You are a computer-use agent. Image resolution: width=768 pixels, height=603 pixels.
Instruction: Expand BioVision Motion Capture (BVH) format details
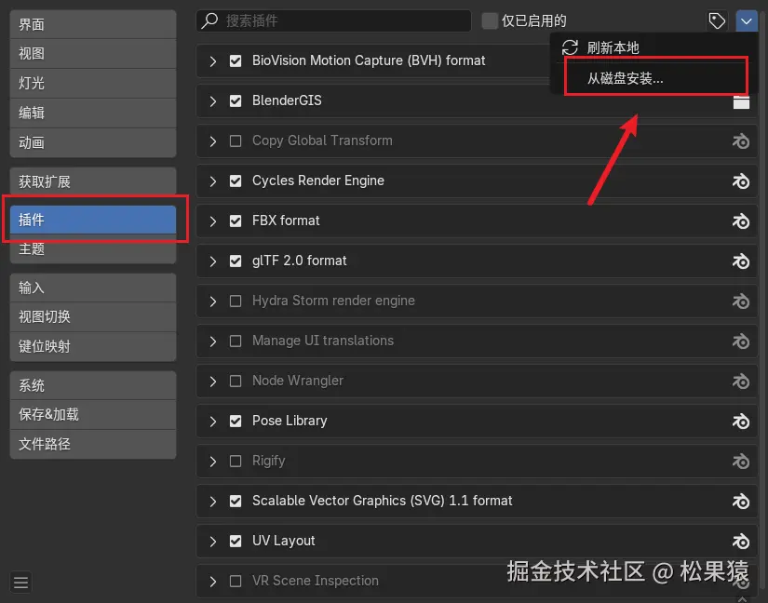pyautogui.click(x=212, y=61)
